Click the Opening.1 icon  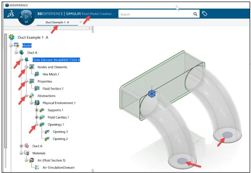click(x=47, y=132)
